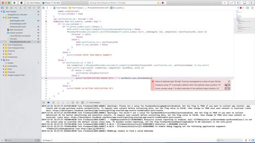Image resolution: width=255 pixels, height=143 pixels.
Task: Pause program execution in the debug bar
Action: (x=53, y=102)
